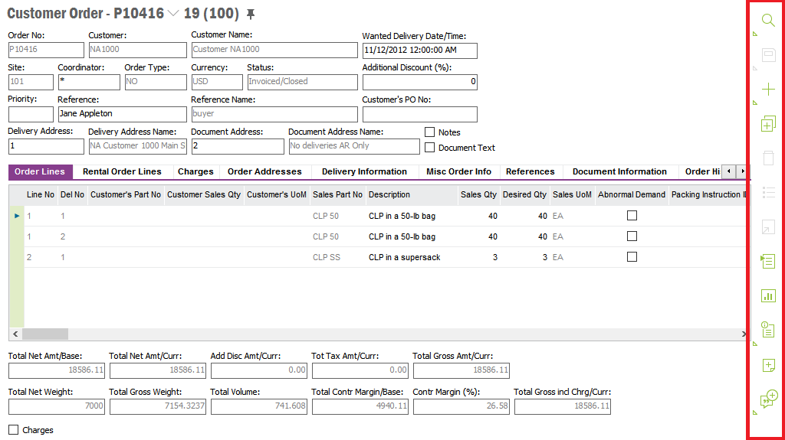Image resolution: width=785 pixels, height=440 pixels.
Task: Click the sticky note plus icon
Action: (x=768, y=365)
